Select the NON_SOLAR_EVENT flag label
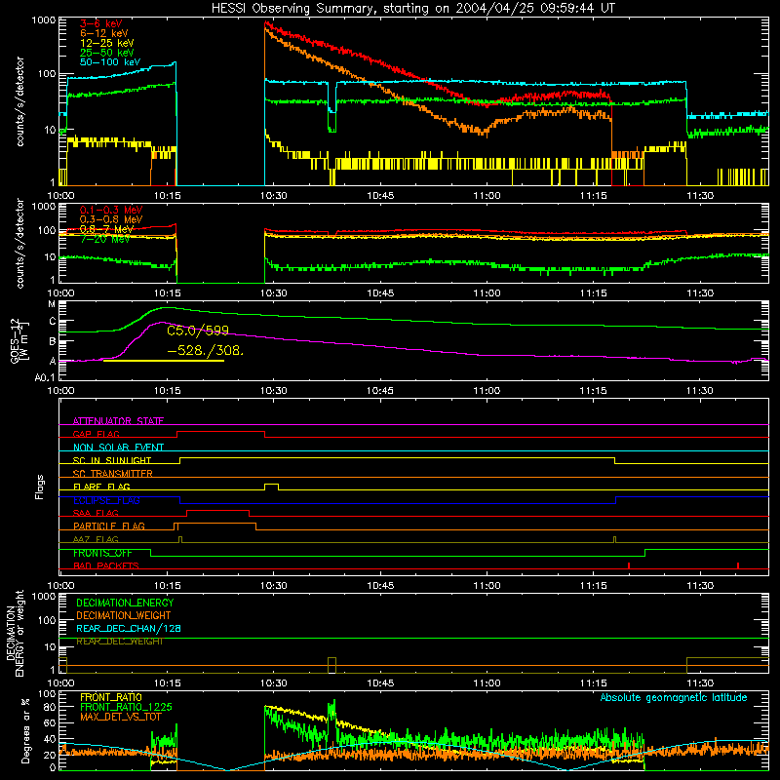This screenshot has height=780, width=780. coord(118,448)
